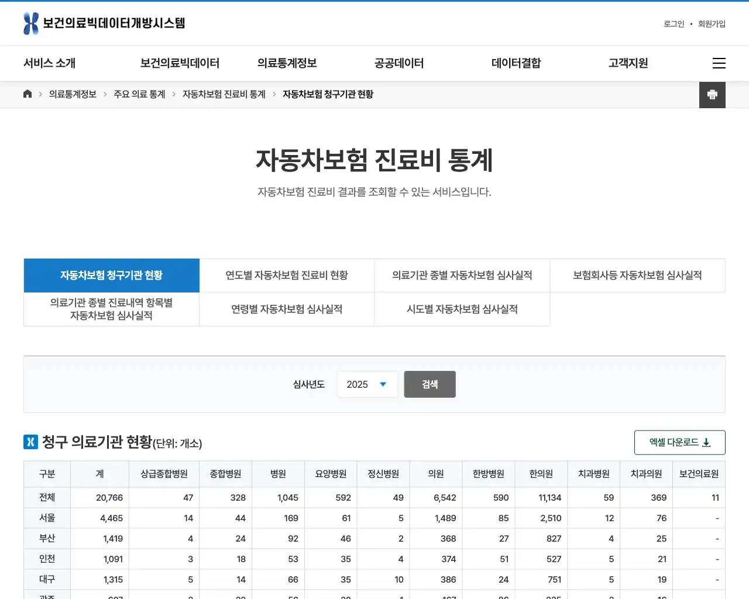Open the 데이터결합 menu
The height and width of the screenshot is (599, 749).
[516, 63]
